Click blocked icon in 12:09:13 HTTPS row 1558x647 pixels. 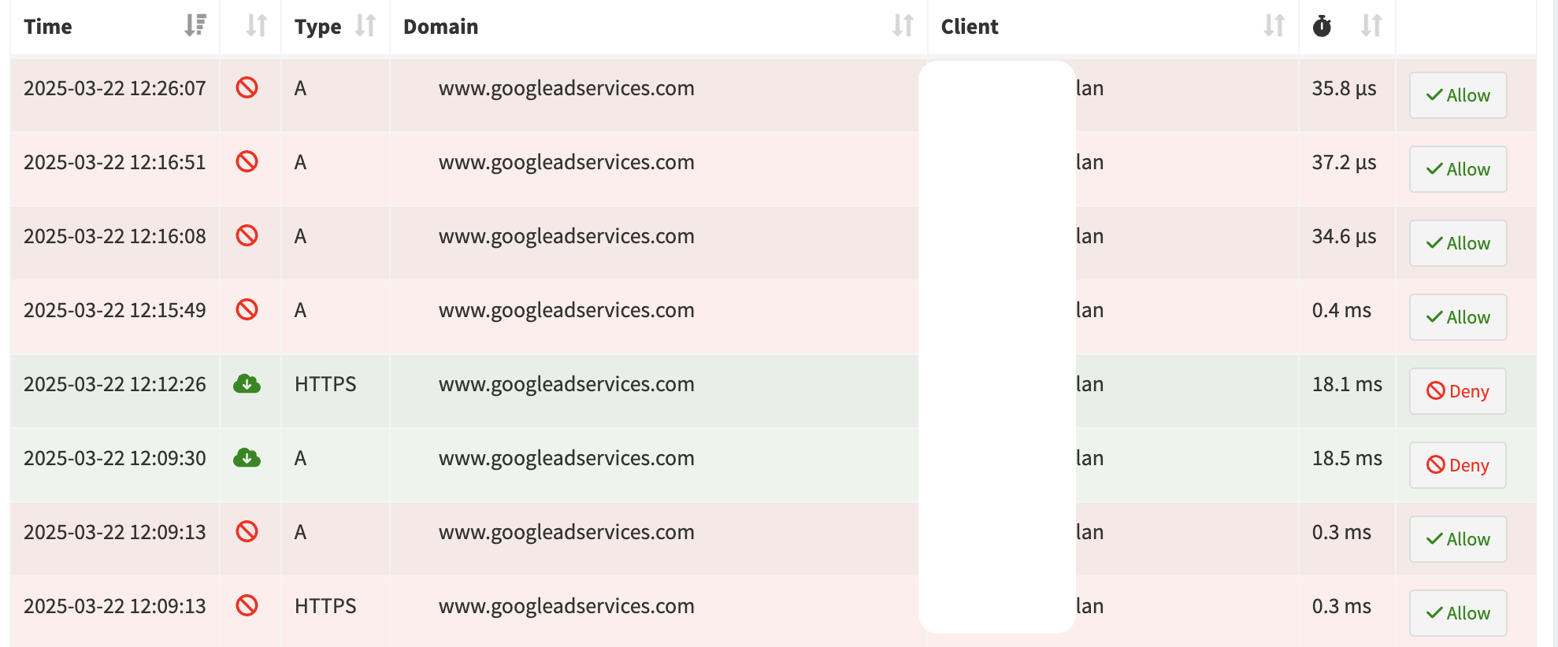[247, 605]
